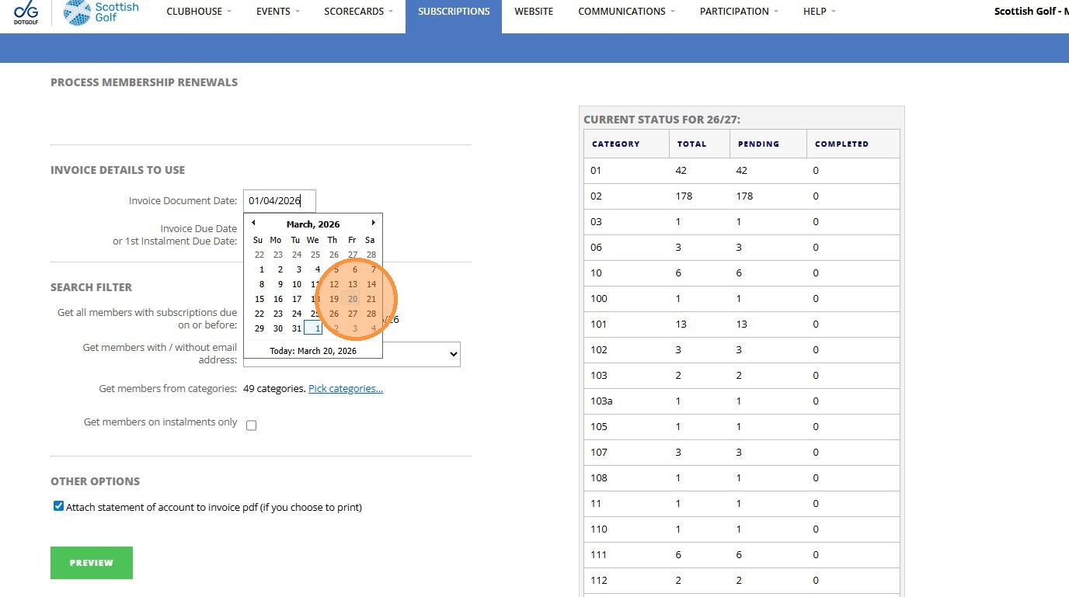
Task: Click the COMPLETED column header
Action: click(853, 144)
